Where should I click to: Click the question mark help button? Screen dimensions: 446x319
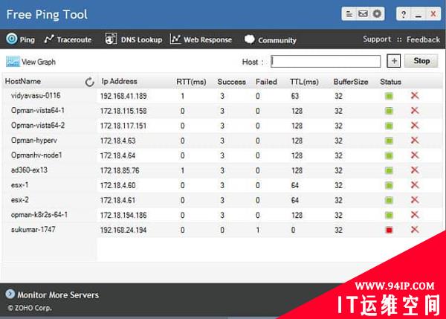(404, 14)
